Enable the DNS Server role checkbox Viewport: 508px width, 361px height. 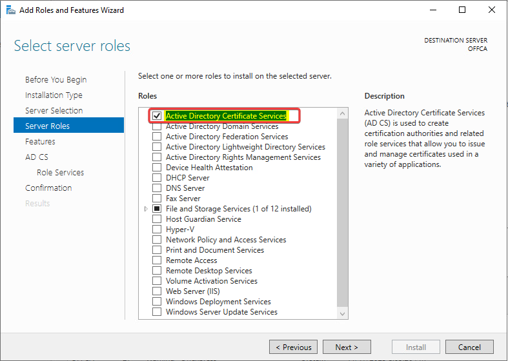click(157, 188)
